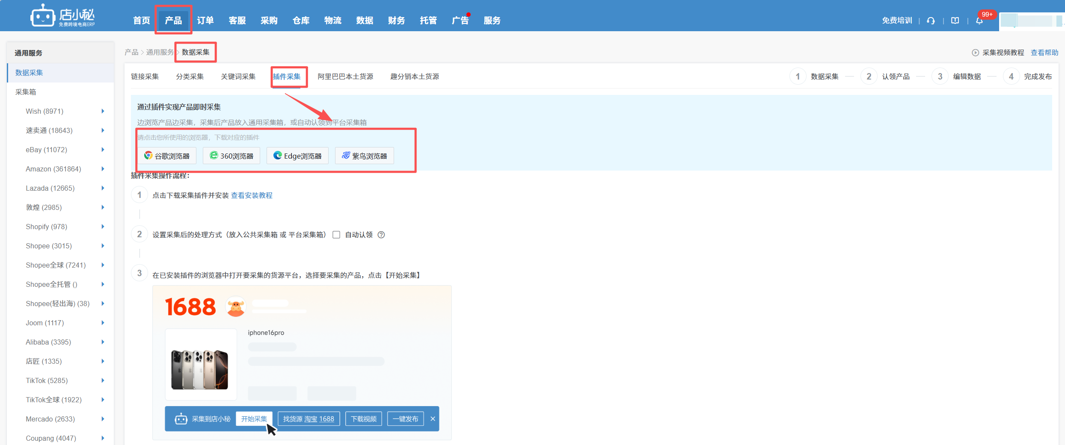
Task: Expand the Shopee (3015) arrow
Action: point(103,246)
